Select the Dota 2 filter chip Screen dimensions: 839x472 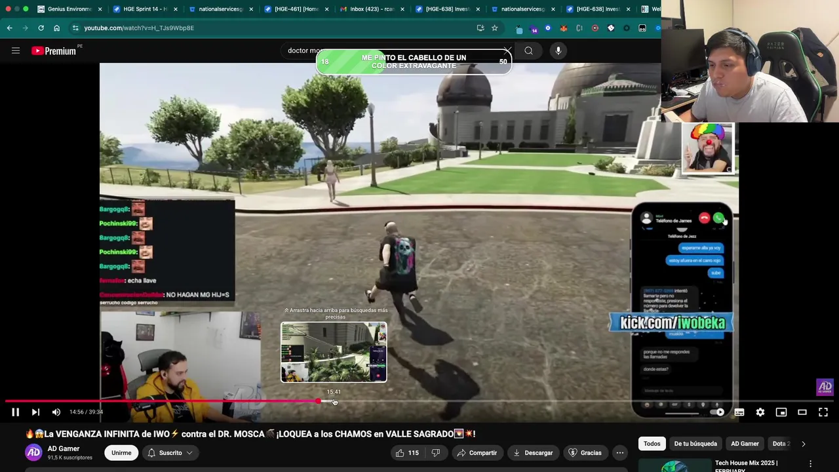779,444
